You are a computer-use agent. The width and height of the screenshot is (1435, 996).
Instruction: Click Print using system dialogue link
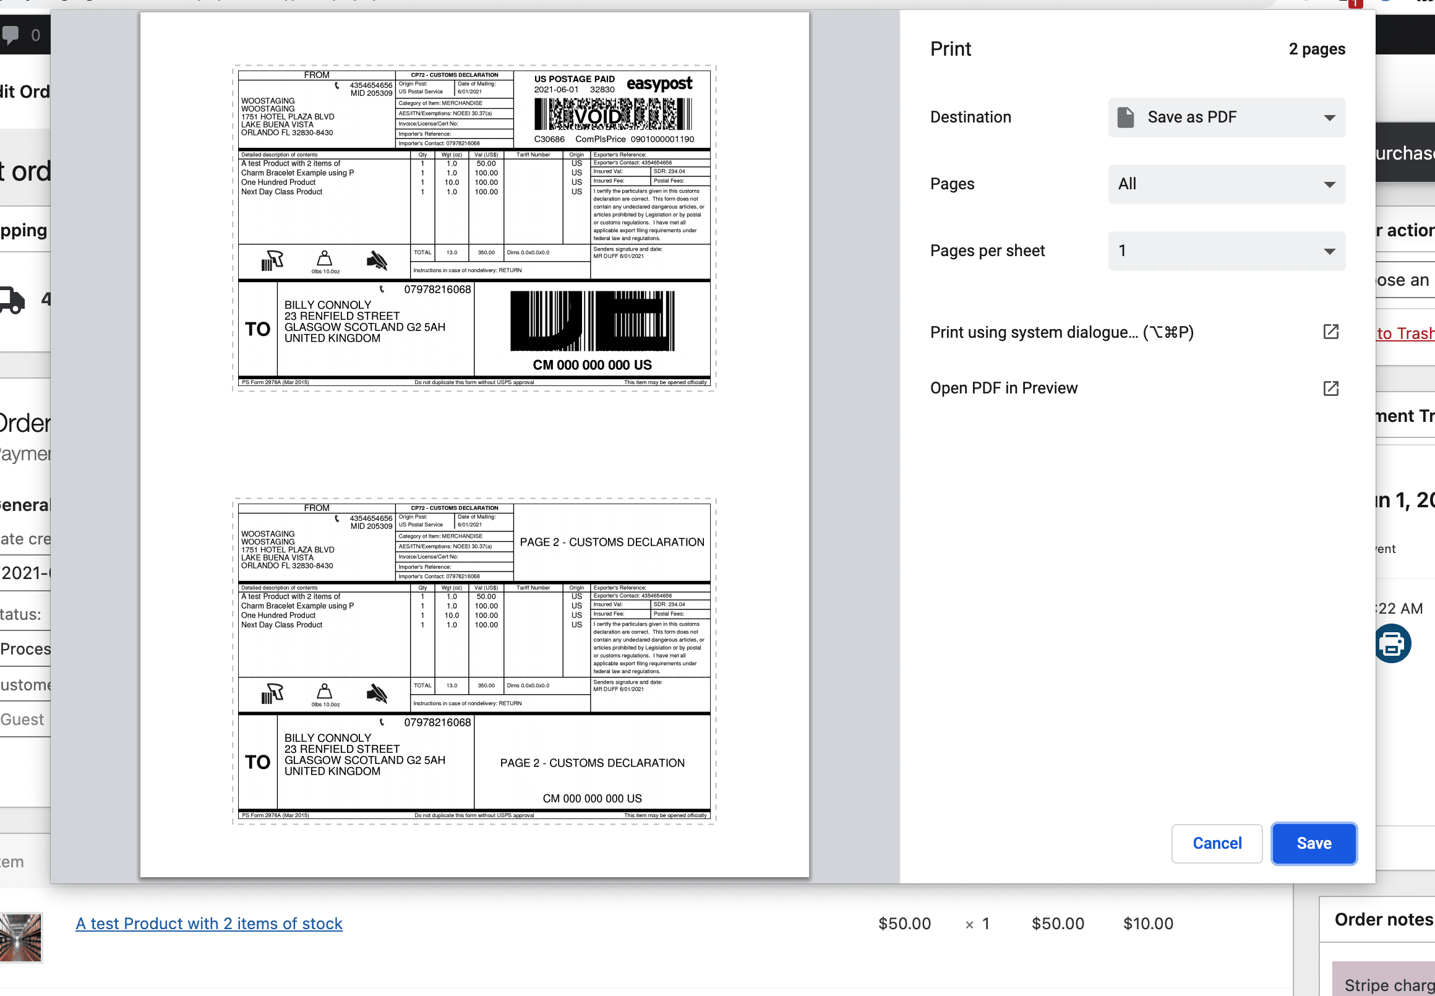coord(1061,332)
